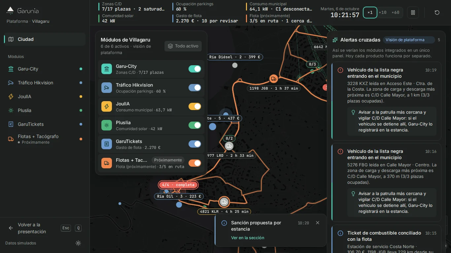451x253 pixels.
Task: Click the Ría Oil · 3 · 223 € label
Action: coord(179,196)
